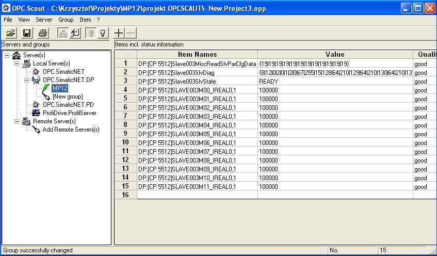Viewport: 437px width, 256px height.
Task: Select OPC.SimaticNET.PD server entry
Action: click(68, 105)
